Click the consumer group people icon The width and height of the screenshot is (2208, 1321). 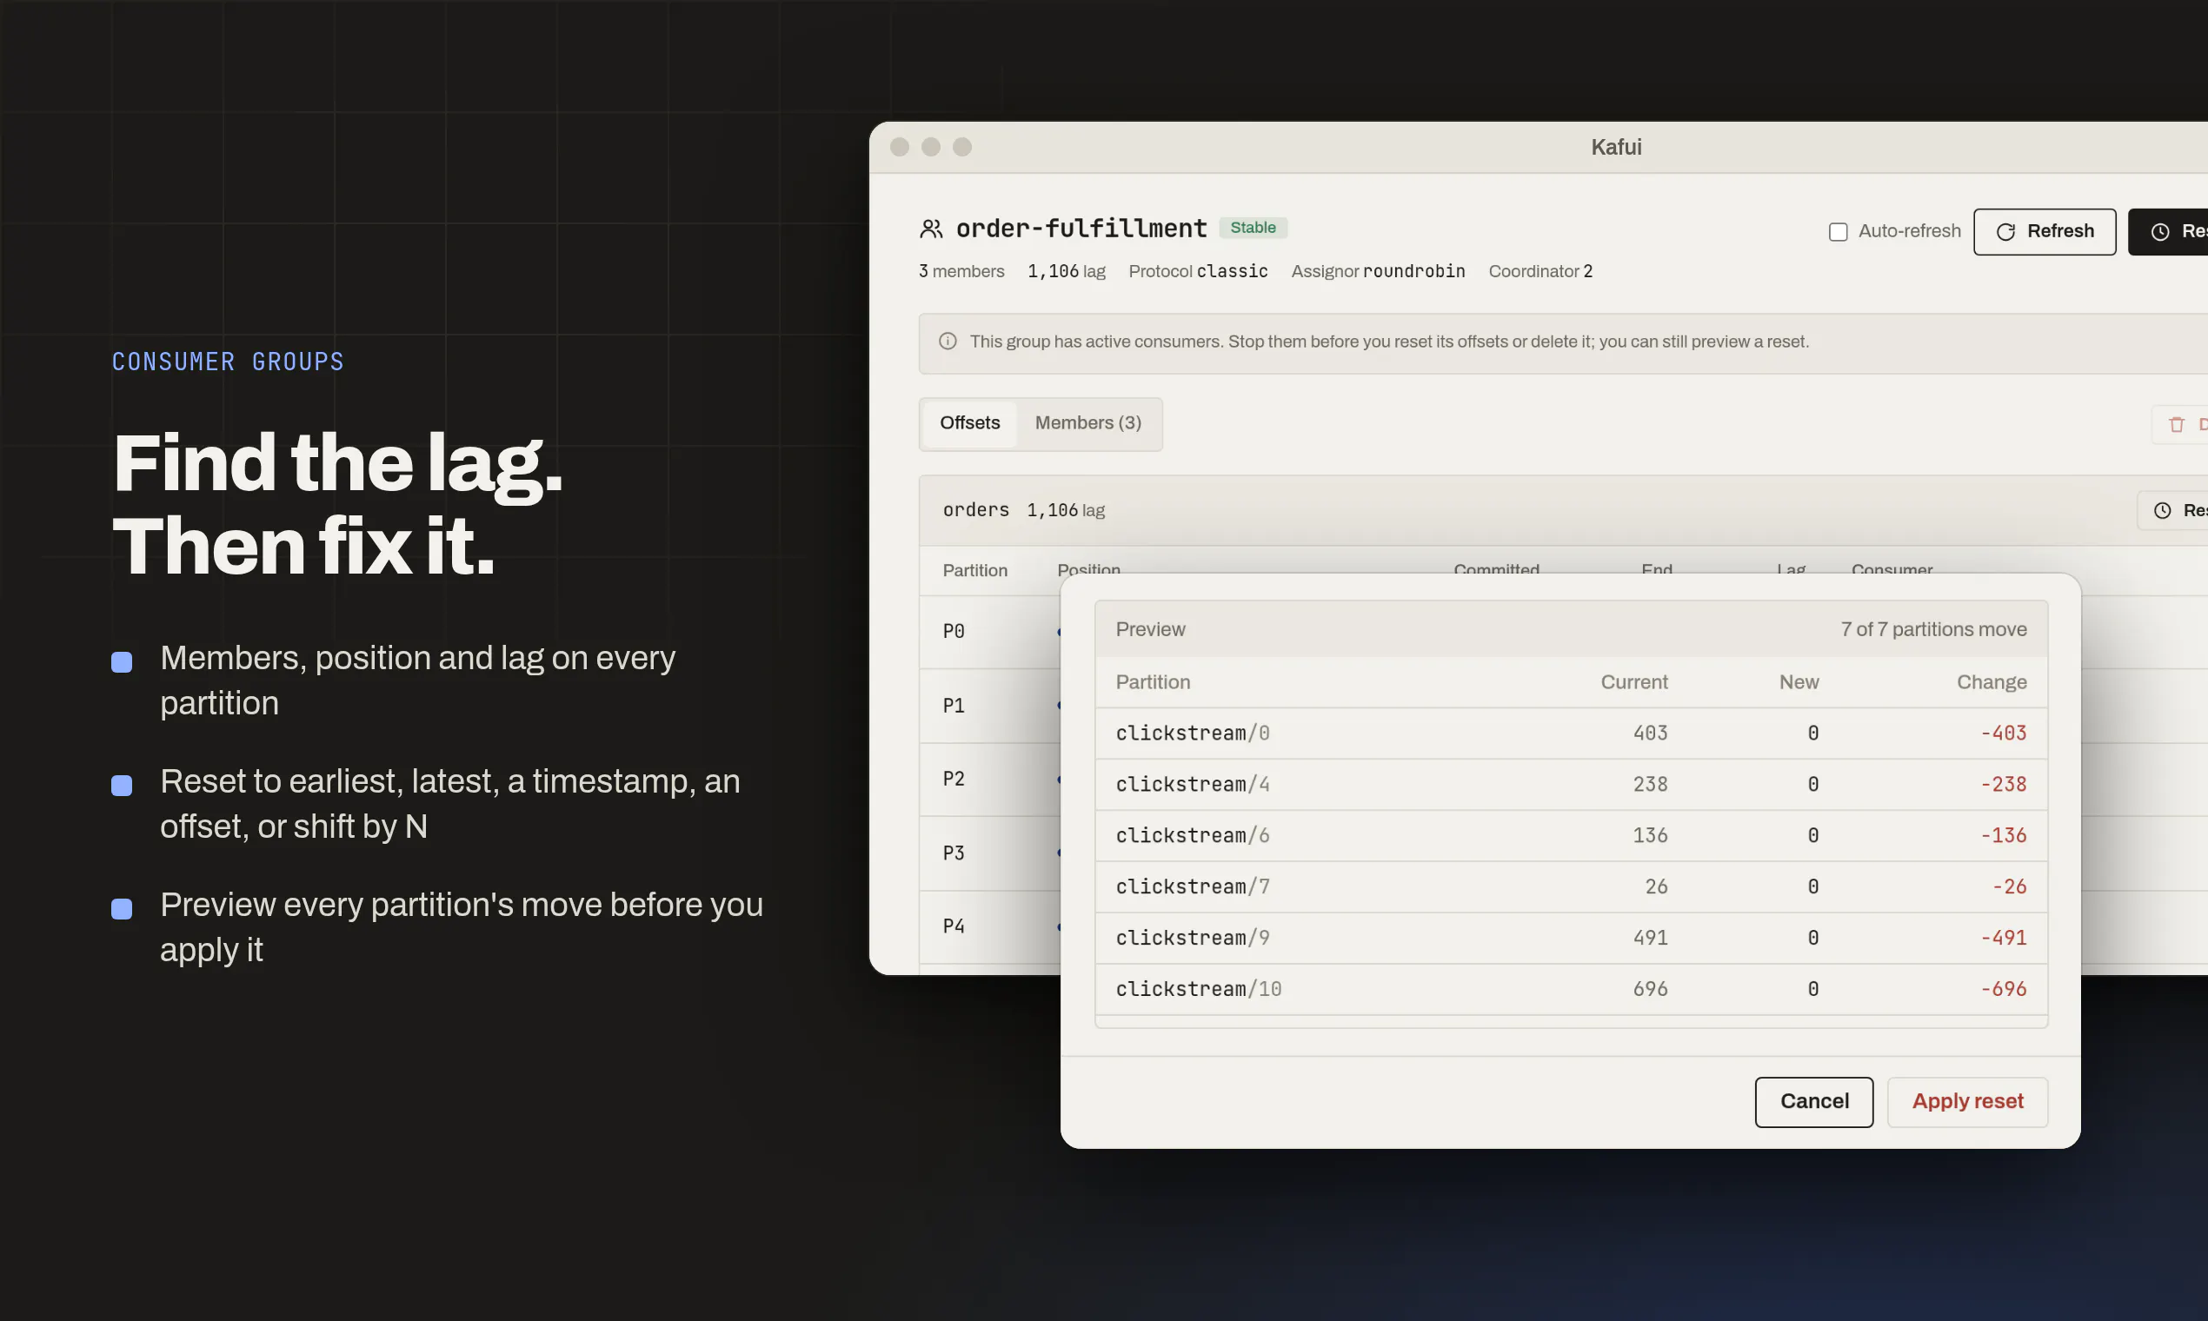[x=931, y=229]
